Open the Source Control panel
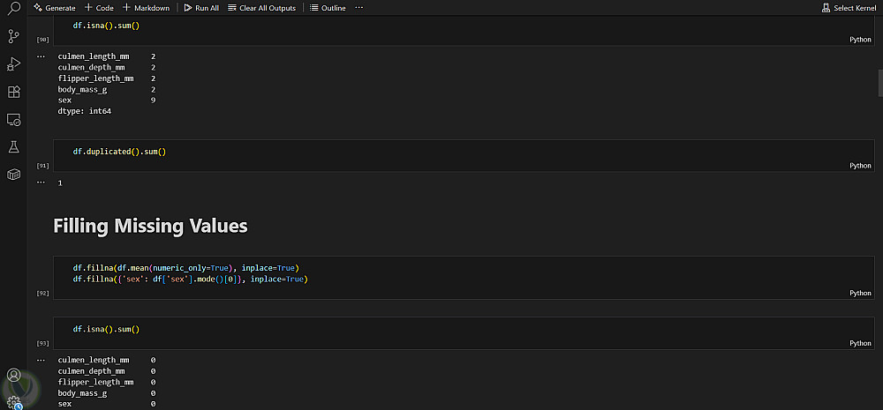Screen dimensions: 883x410 (x=13, y=36)
